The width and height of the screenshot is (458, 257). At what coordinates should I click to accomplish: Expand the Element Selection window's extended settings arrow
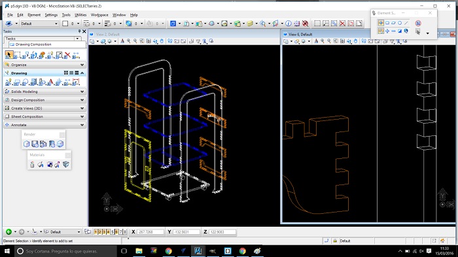pyautogui.click(x=428, y=33)
